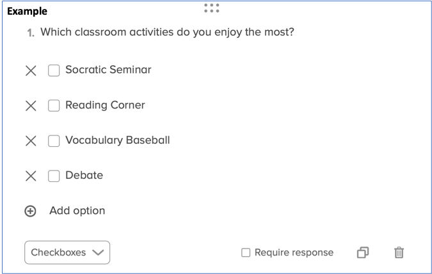Check the Debate checkbox

click(54, 176)
